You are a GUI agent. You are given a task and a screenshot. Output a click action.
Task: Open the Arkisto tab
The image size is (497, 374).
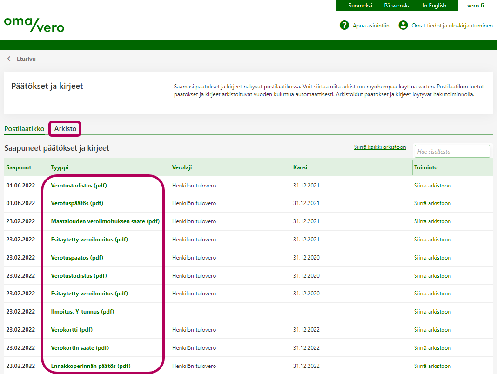coord(65,128)
